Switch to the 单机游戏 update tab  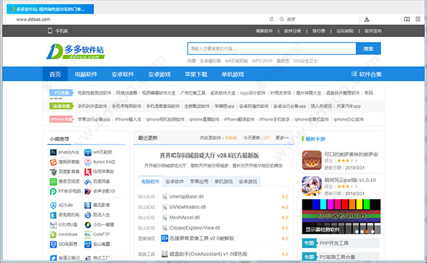(x=223, y=181)
